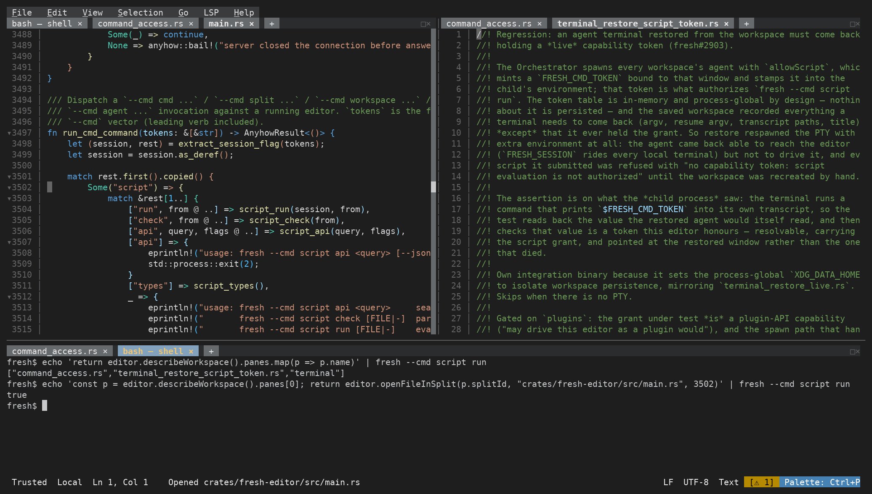872x494 pixels.
Task: Close the 'bash — shell' tab in left pane
Action: pos(80,24)
